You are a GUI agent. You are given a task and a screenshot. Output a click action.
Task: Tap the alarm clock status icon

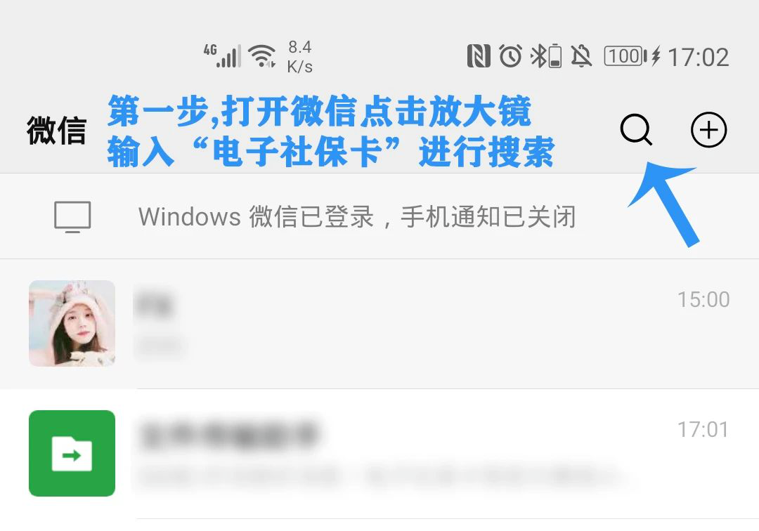510,55
